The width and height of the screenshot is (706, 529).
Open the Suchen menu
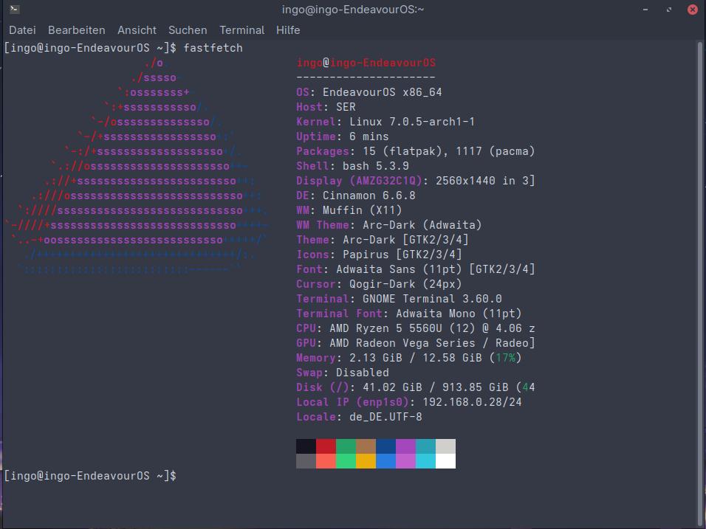click(x=188, y=30)
